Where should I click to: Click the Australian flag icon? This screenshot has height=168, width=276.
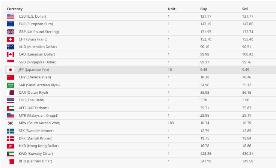click(x=11, y=47)
